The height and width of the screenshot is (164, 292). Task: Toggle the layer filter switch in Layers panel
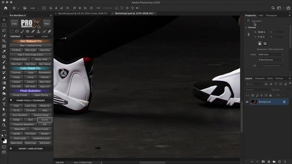click(290, 83)
